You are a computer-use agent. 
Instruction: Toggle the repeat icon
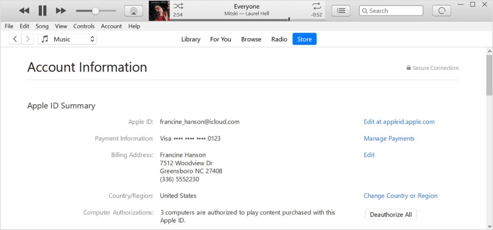click(x=316, y=6)
